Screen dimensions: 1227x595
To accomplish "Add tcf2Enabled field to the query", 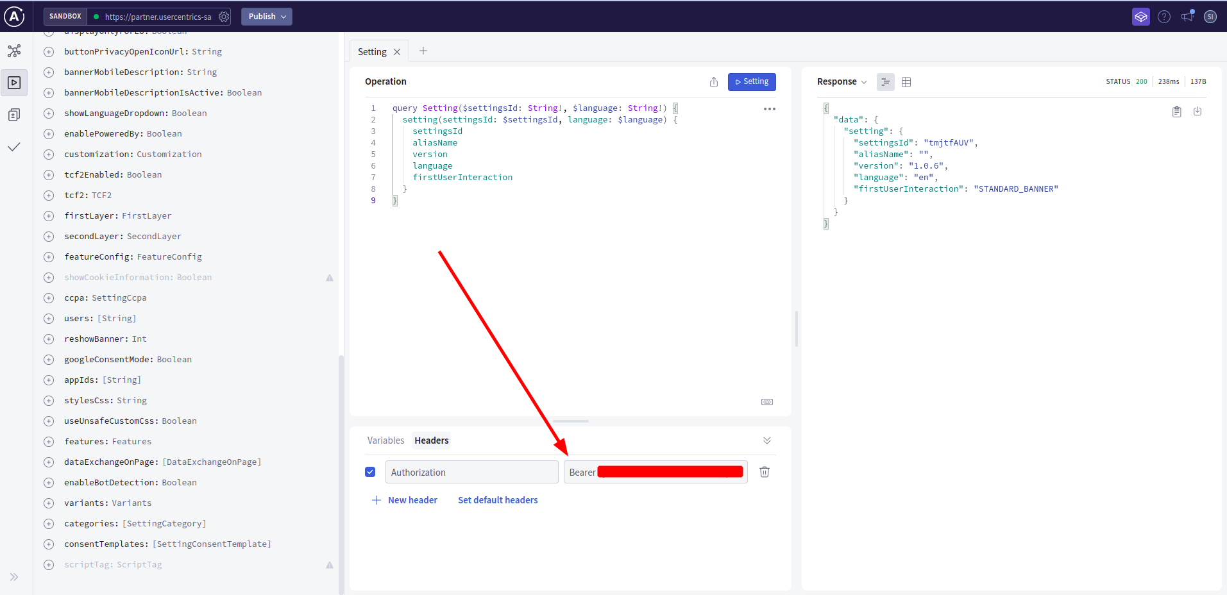I will [49, 175].
